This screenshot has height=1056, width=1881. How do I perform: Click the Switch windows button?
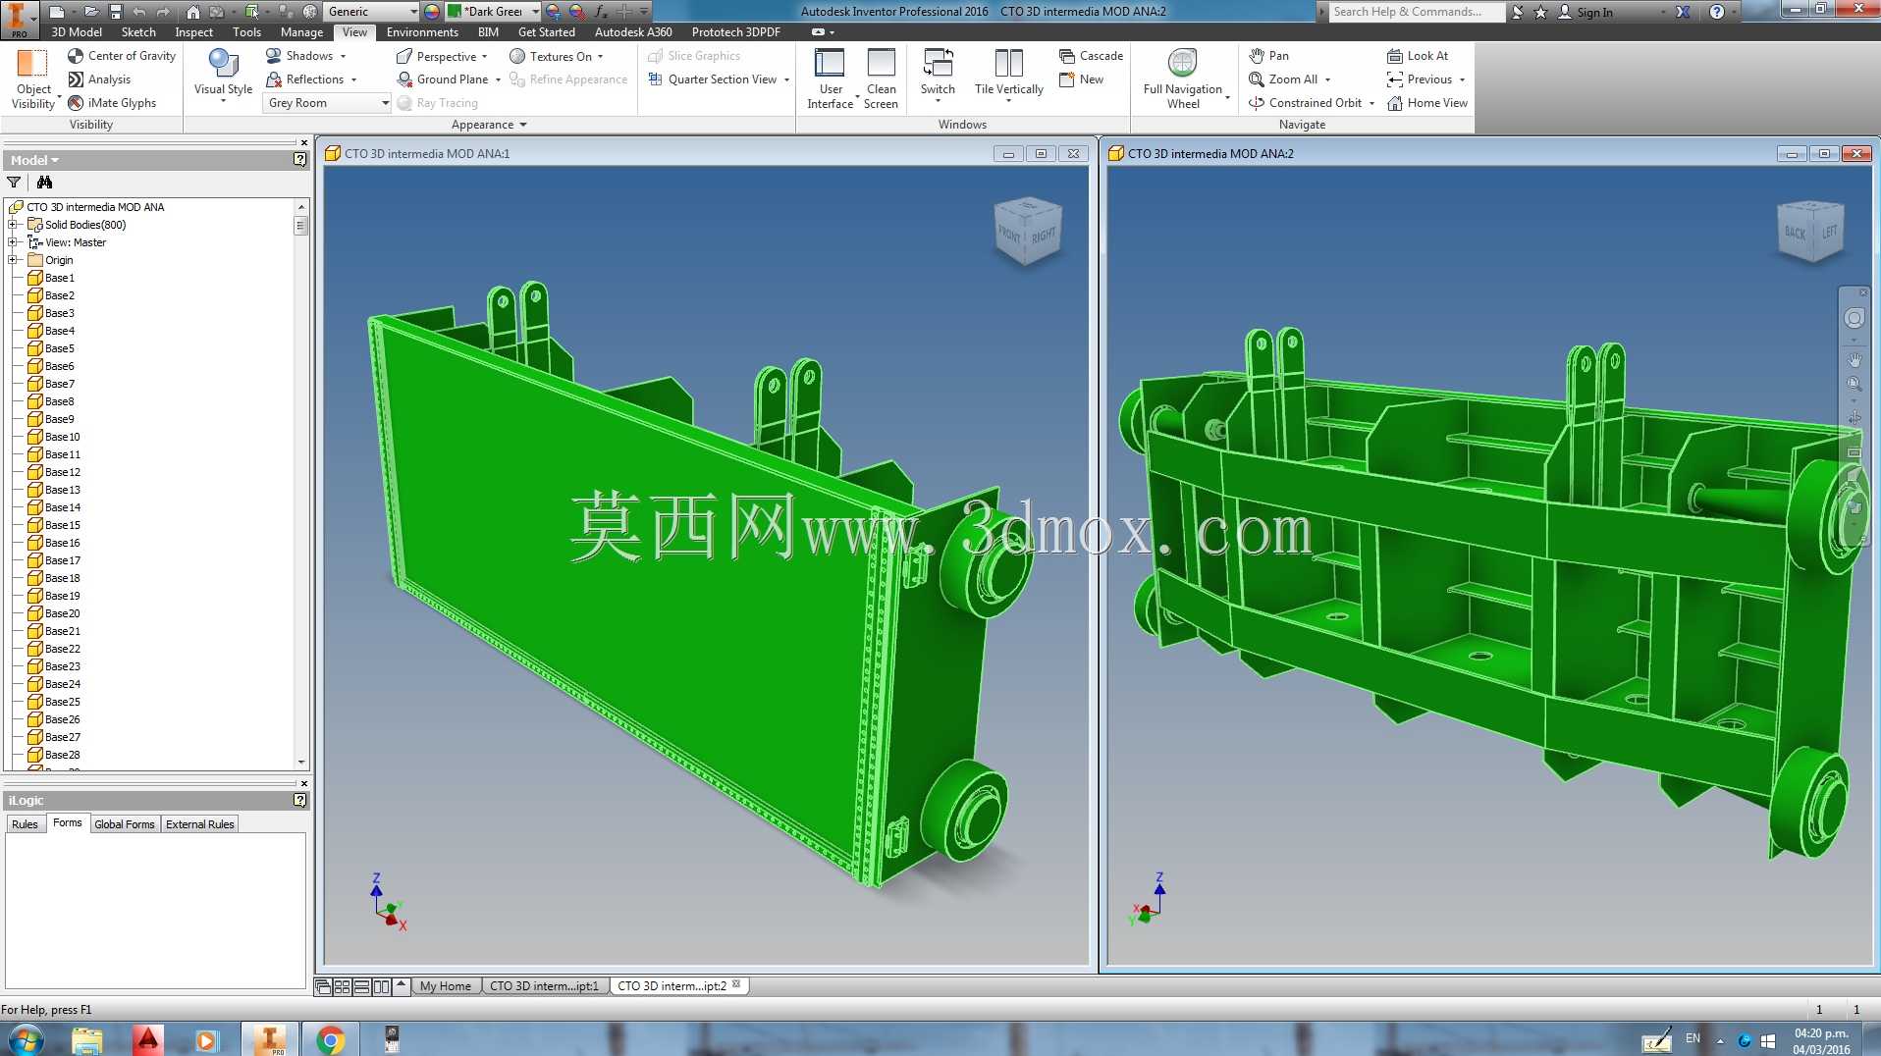tap(938, 77)
